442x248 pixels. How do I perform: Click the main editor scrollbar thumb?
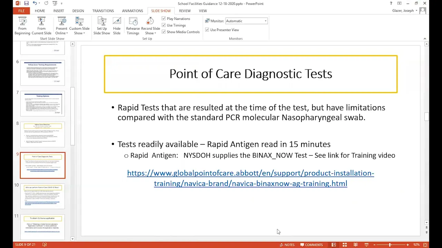click(x=426, y=117)
